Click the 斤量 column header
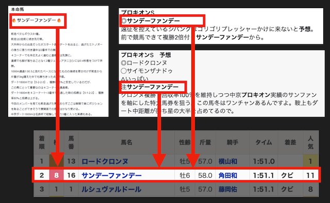Viewport: 330px width, 203px height. tap(205, 142)
